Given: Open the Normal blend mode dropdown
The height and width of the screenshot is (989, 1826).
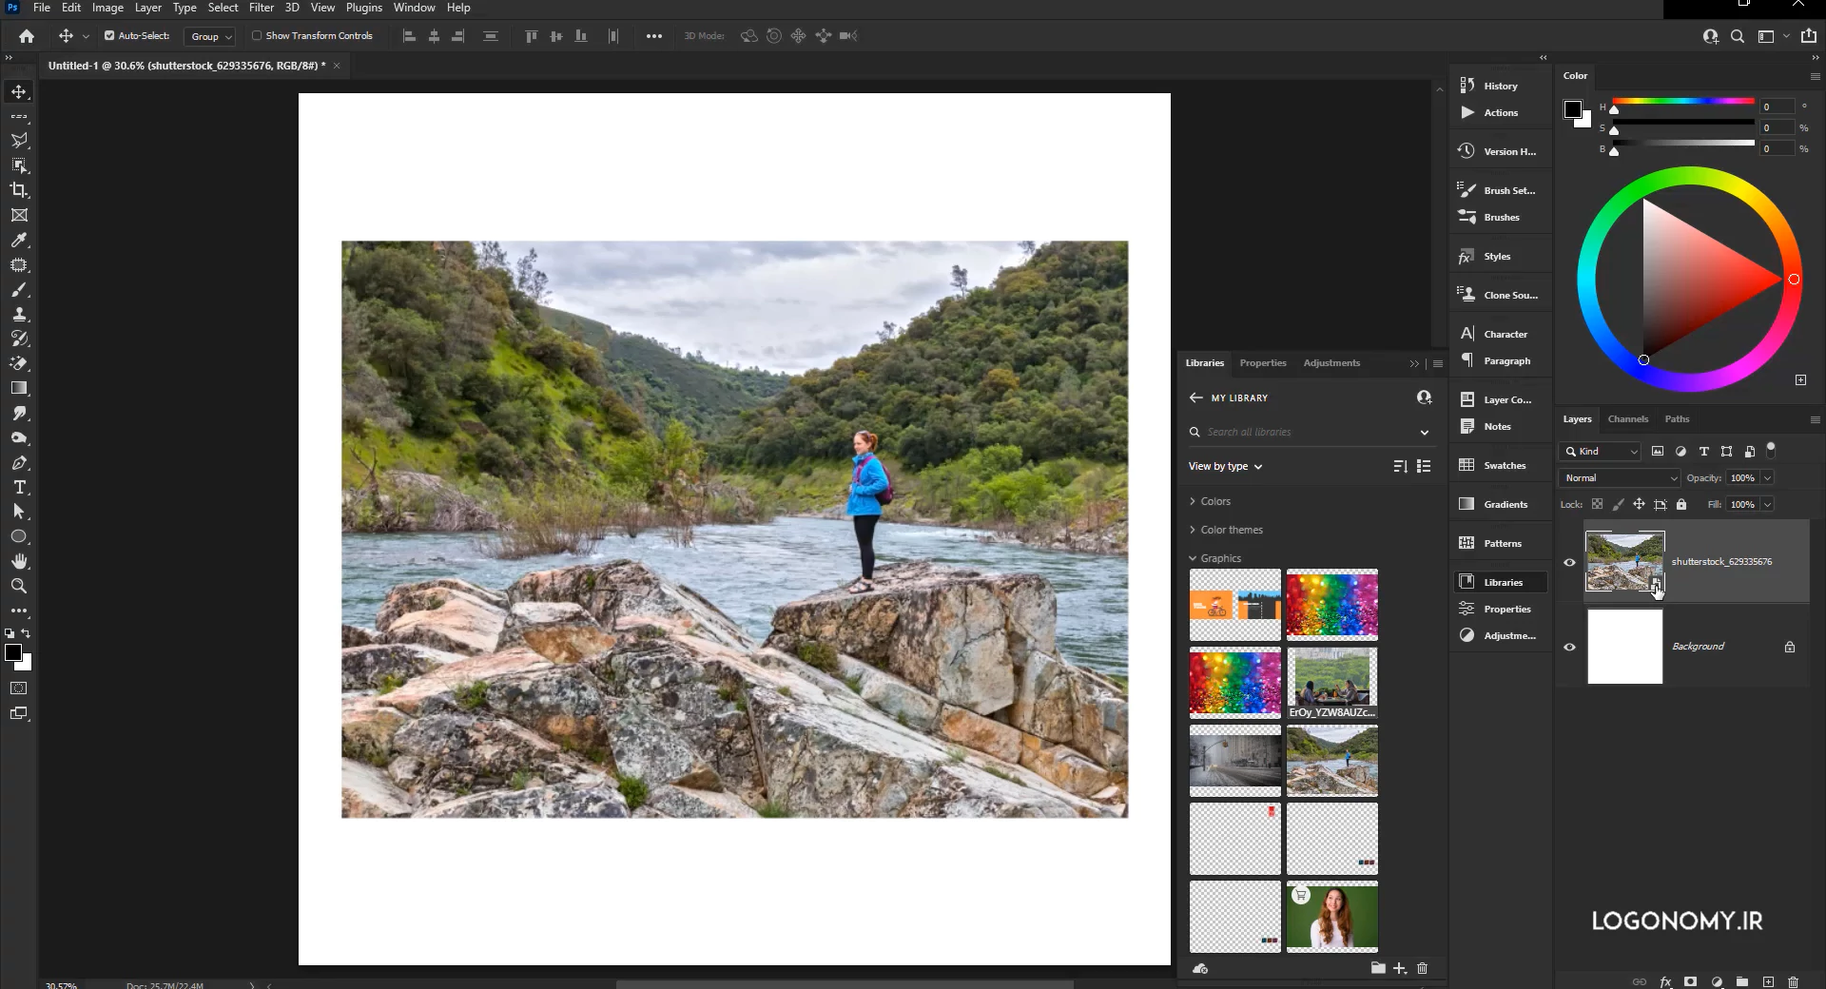Looking at the screenshot, I should pos(1621,478).
